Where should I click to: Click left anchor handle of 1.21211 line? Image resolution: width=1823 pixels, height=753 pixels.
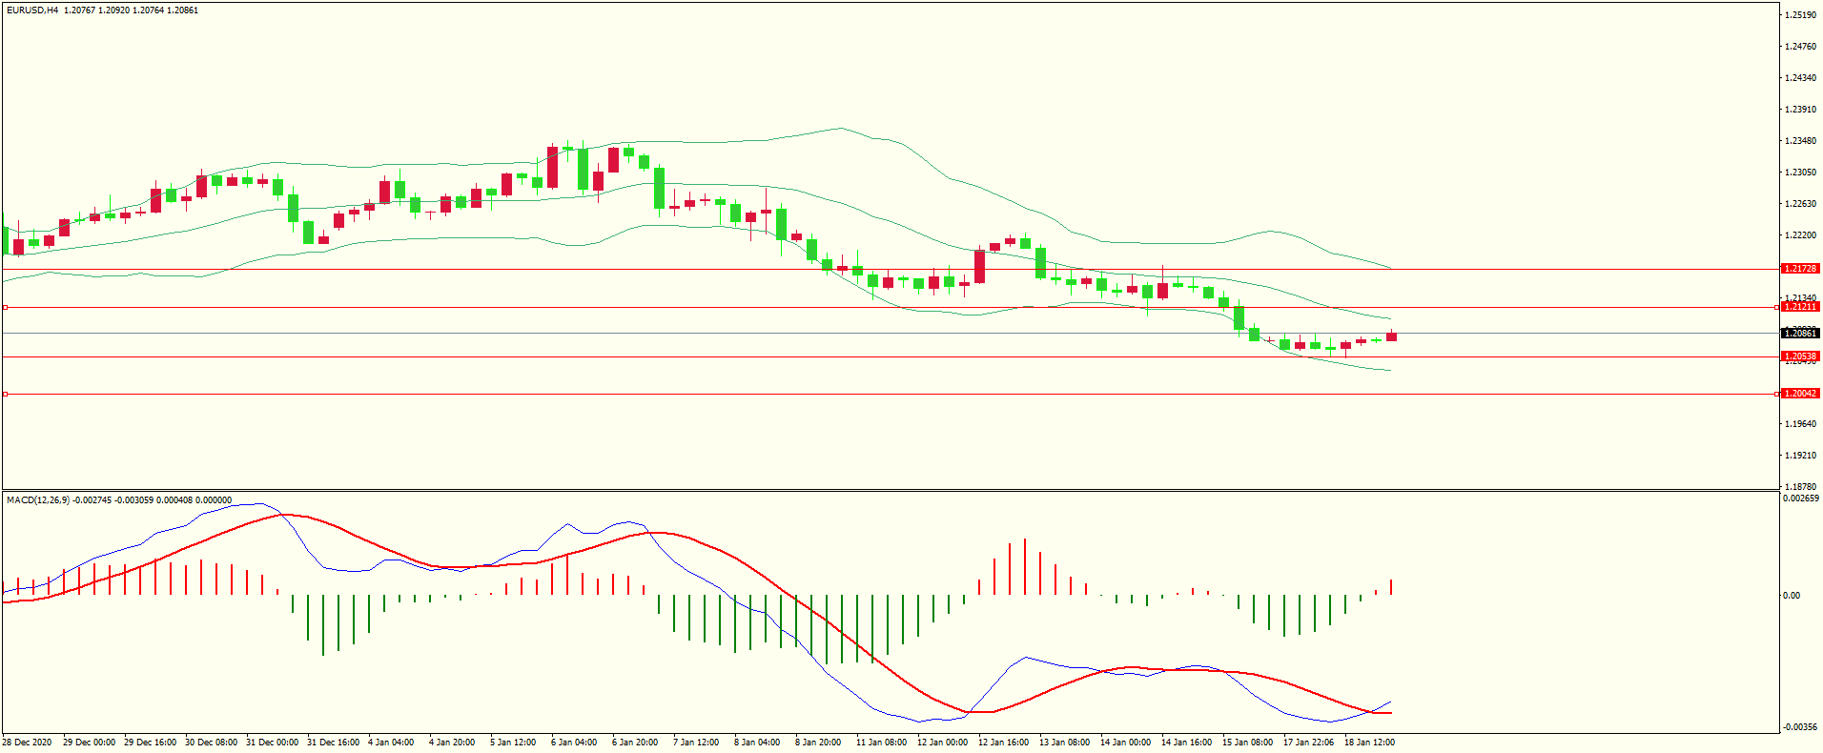tap(5, 308)
